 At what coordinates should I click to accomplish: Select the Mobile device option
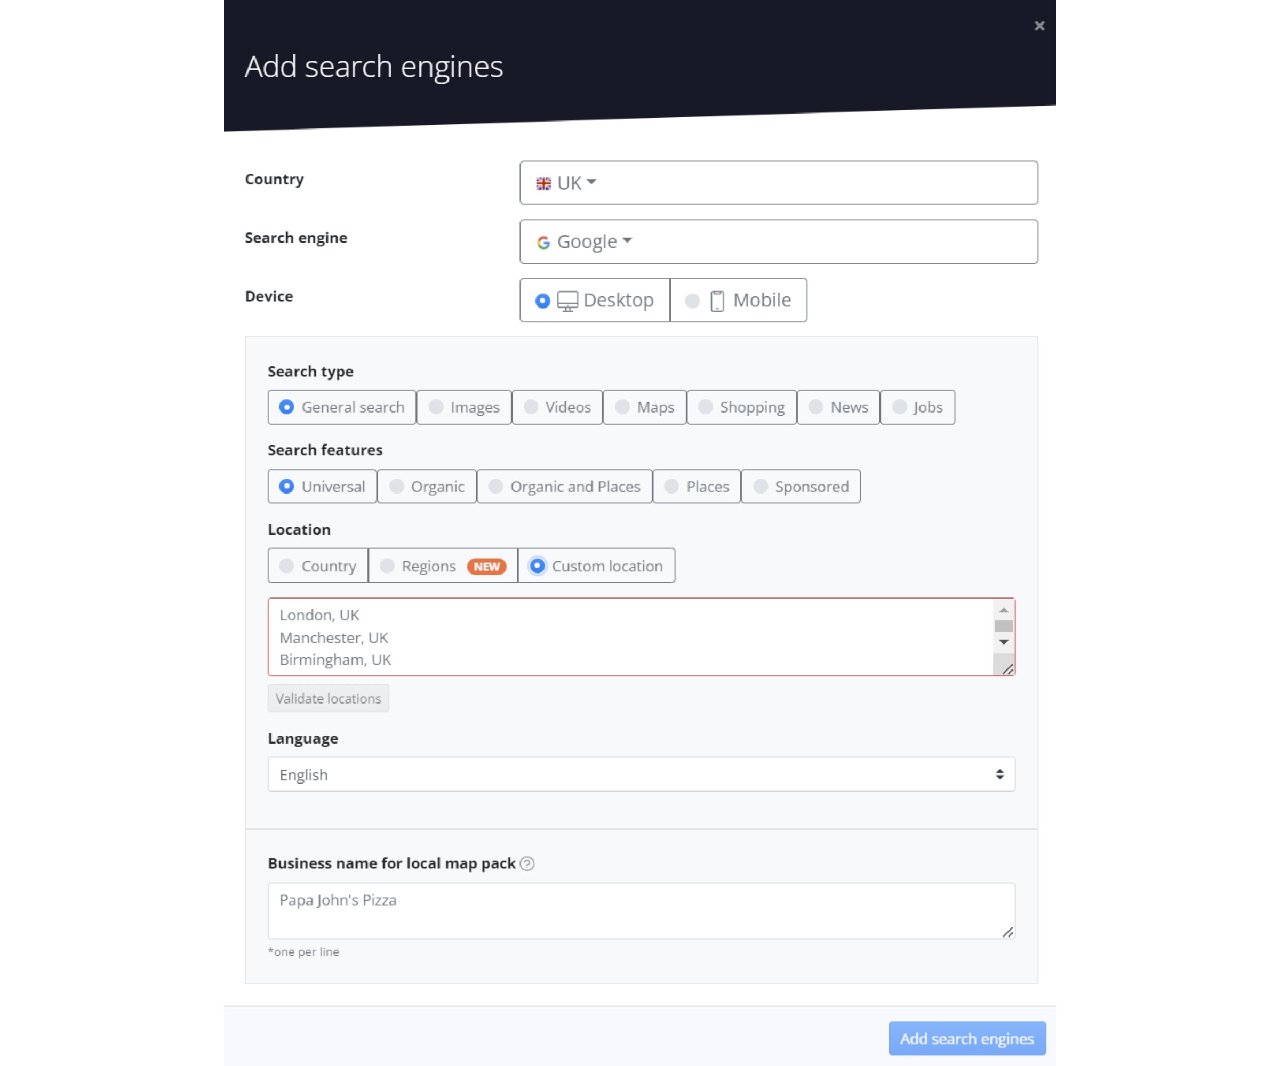point(738,300)
